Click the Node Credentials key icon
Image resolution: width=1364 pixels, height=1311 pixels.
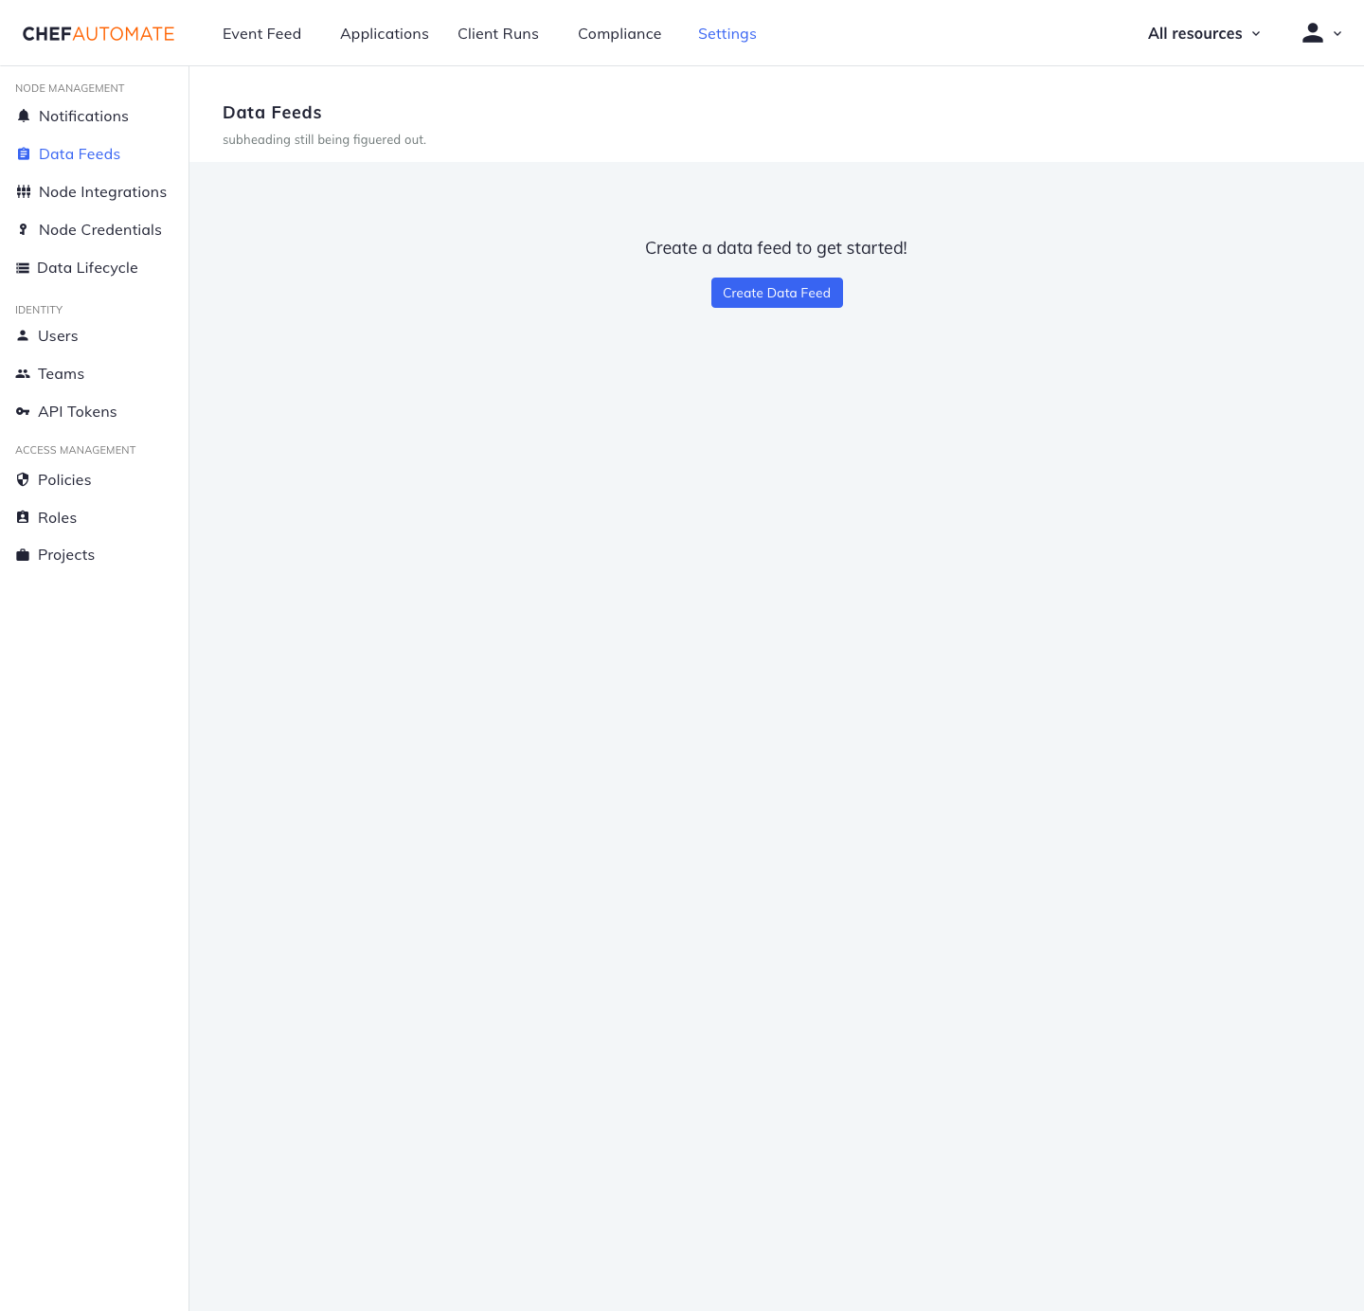(23, 229)
